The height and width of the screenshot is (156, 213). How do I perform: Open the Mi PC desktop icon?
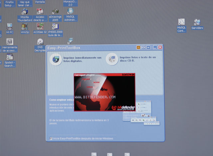(x=9, y=27)
